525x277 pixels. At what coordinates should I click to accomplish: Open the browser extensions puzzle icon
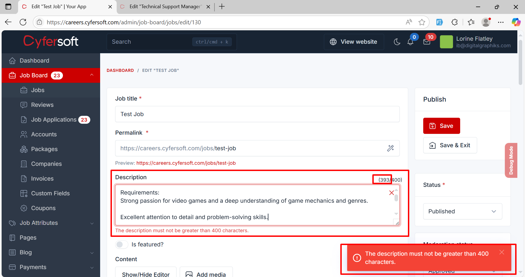[x=454, y=22]
